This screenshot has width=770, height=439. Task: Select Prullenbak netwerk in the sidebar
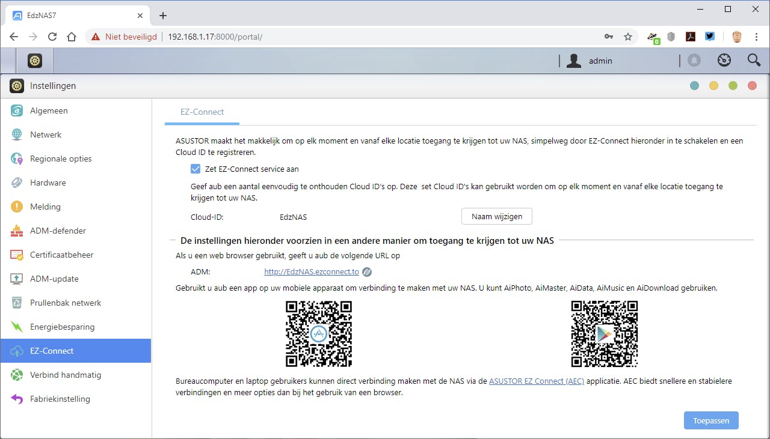[76, 303]
